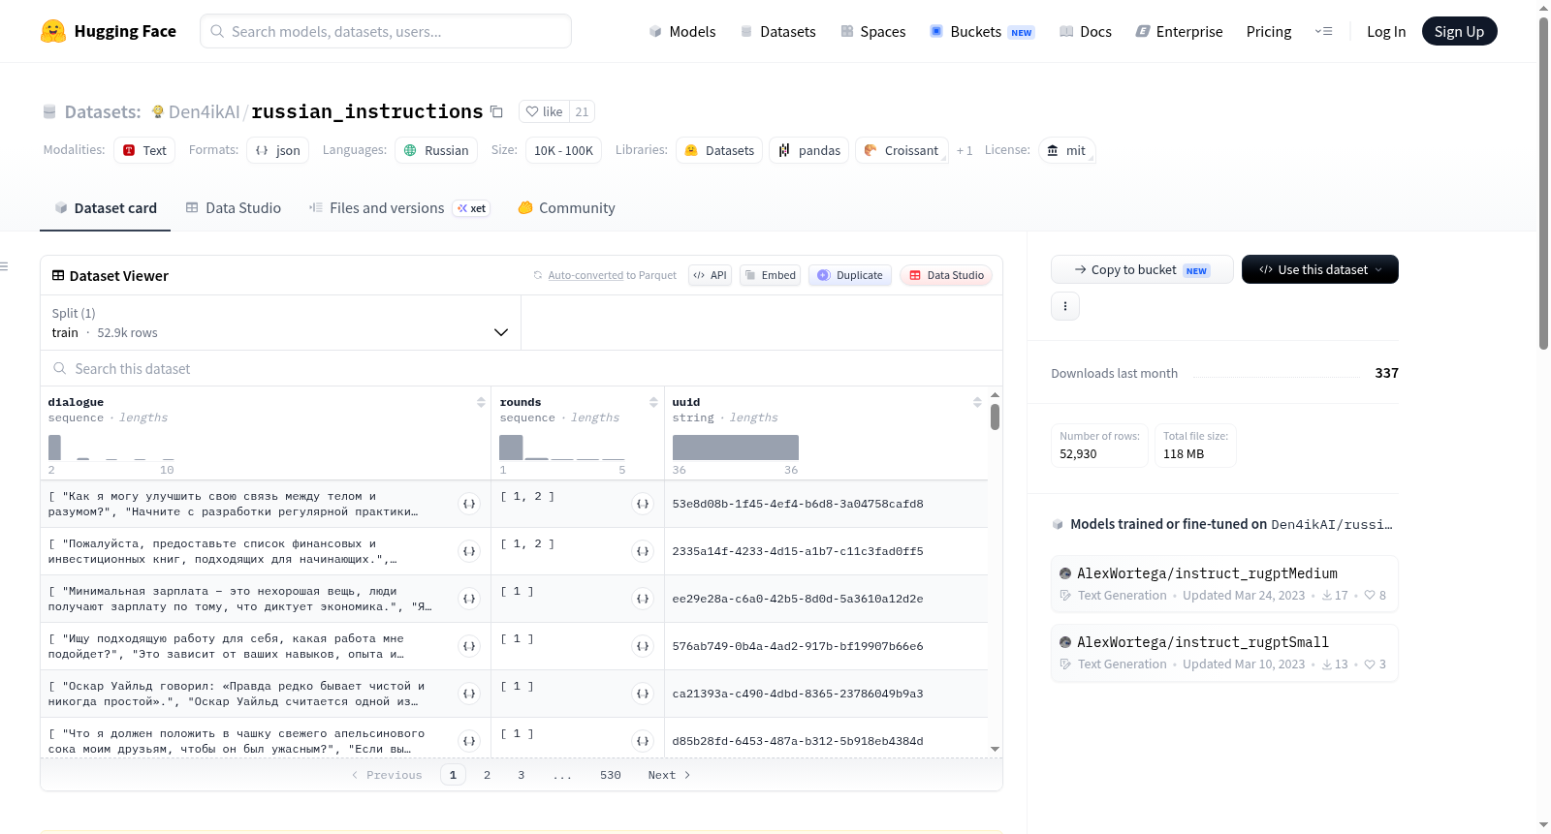Open the Use this dataset dropdown
Image resolution: width=1551 pixels, height=834 pixels.
coord(1319,269)
